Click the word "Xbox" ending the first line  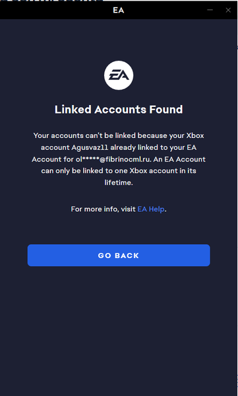pos(195,135)
